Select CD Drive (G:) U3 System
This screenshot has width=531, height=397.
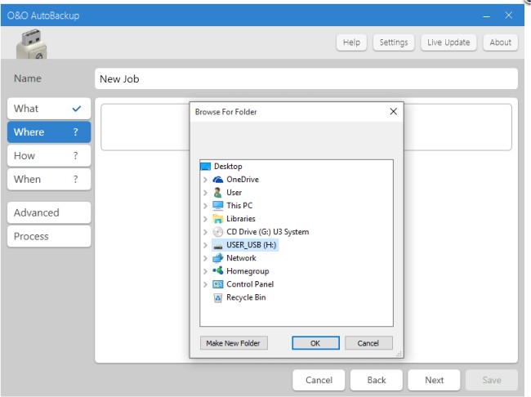coord(267,232)
